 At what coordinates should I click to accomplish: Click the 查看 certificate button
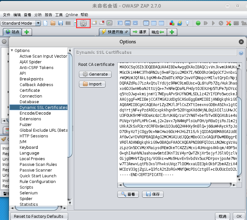(x=128, y=194)
